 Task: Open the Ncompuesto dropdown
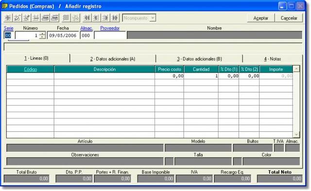[153, 18]
